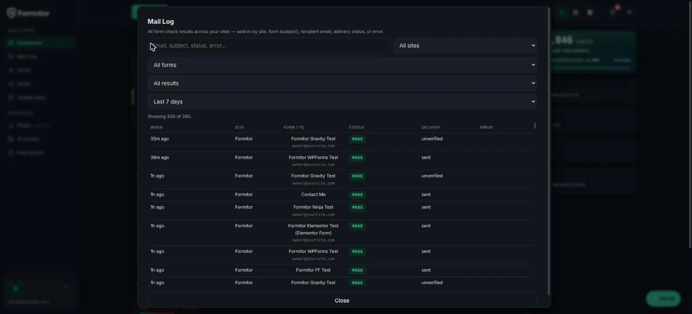Viewport: 692px width, 314px height.
Task: Click 'Formitor WPForms Test' in 36m ago row
Action: [313, 158]
